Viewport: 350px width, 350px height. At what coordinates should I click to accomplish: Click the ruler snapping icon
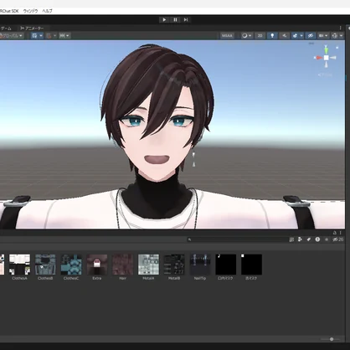62,35
